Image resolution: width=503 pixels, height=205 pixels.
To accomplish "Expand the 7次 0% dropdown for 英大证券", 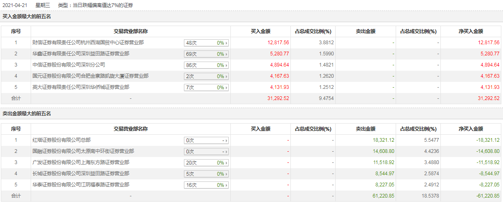I will [x=206, y=87].
